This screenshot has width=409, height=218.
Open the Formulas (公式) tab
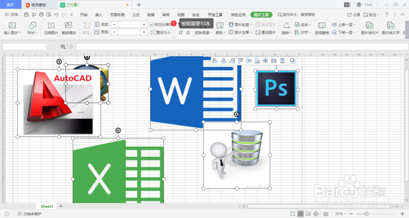pyautogui.click(x=136, y=15)
